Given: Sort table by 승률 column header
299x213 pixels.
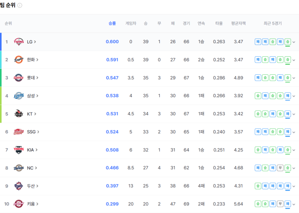Looking at the screenshot, I should (112, 23).
